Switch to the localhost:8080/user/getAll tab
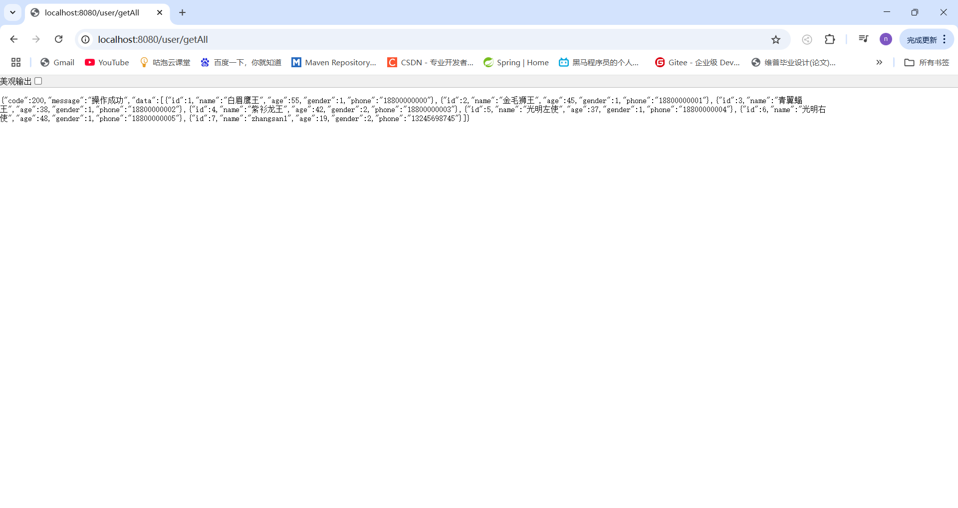 pyautogui.click(x=92, y=13)
